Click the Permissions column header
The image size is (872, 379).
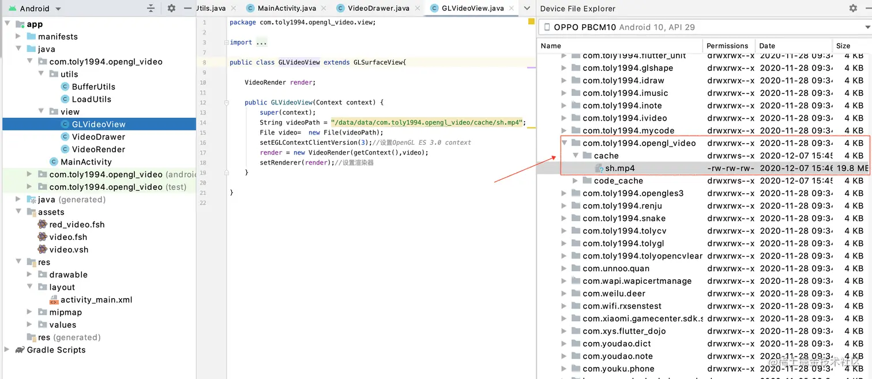[x=729, y=46]
